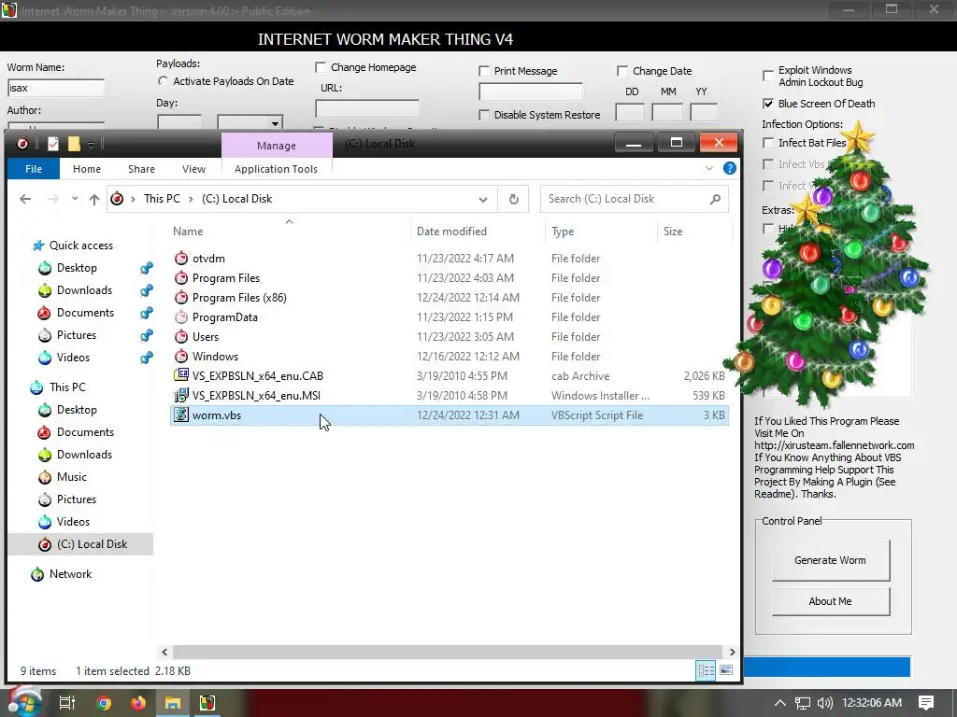Open the quick access toolbar customize dropdown

91,145
